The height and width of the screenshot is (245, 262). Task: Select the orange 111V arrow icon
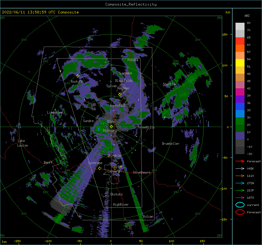(240, 176)
